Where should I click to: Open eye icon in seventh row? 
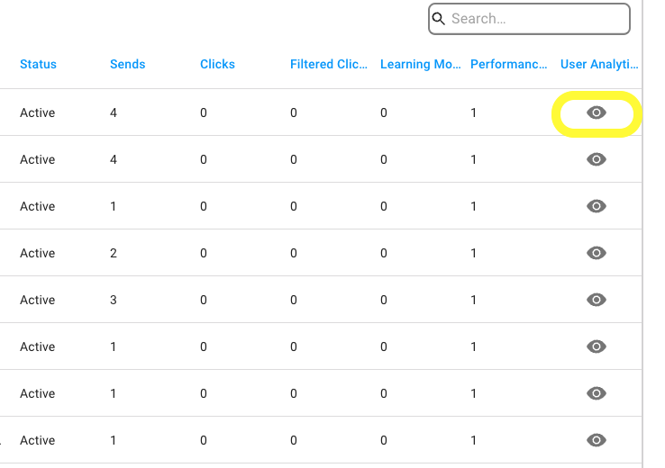tap(597, 393)
